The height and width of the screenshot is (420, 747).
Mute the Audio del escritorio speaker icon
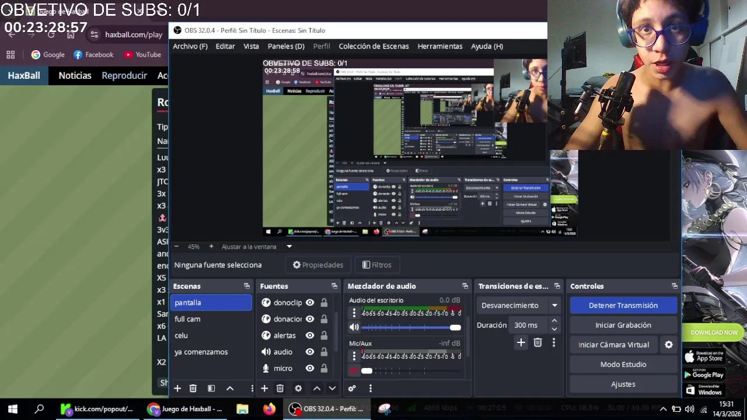coord(354,327)
